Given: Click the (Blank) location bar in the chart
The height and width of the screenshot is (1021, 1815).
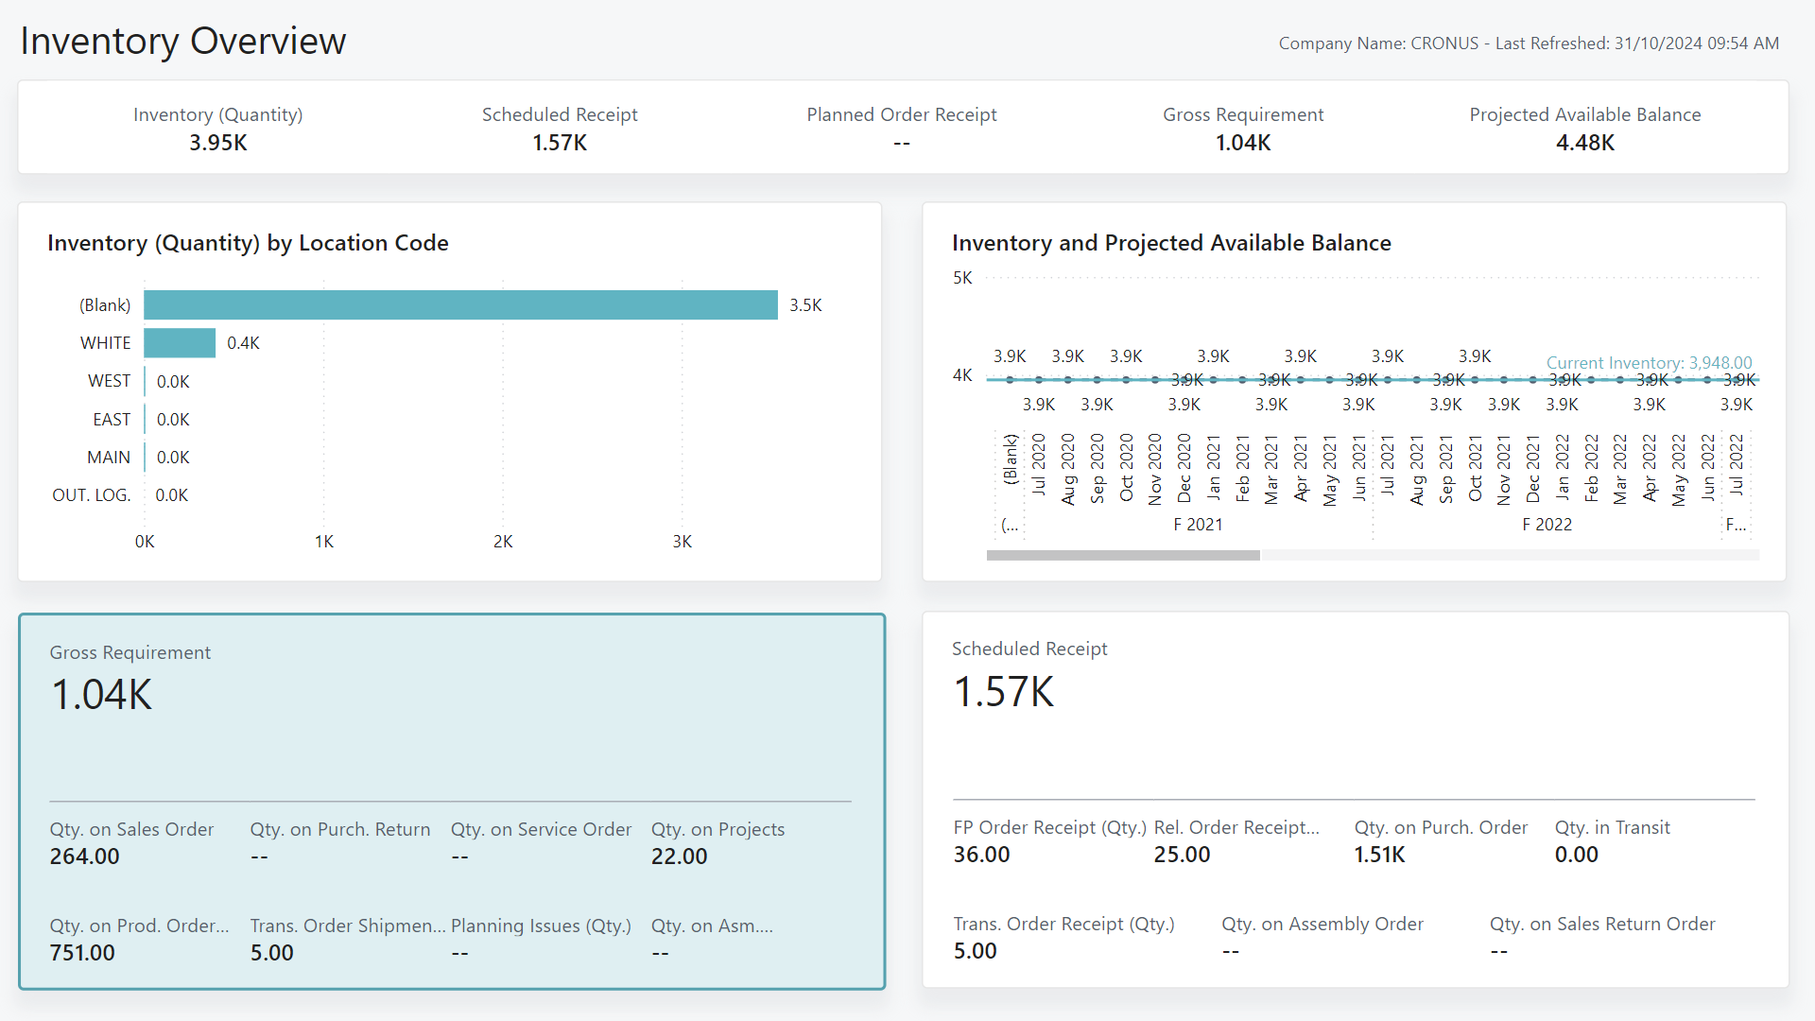Looking at the screenshot, I should click(x=460, y=304).
